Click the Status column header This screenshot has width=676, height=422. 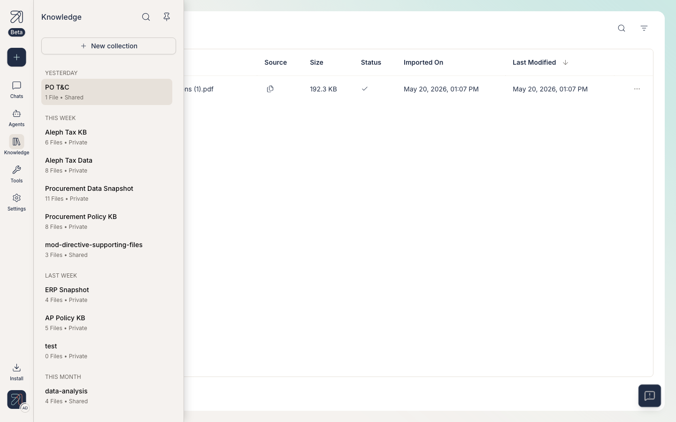tap(371, 62)
